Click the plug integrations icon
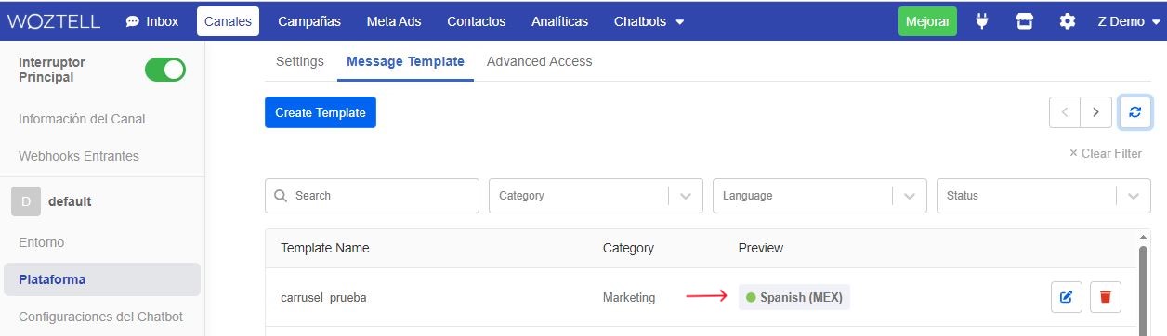1167x336 pixels. tap(982, 21)
